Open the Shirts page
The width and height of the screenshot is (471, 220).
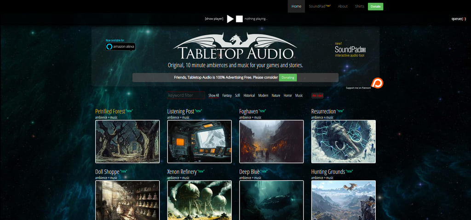pos(359,6)
